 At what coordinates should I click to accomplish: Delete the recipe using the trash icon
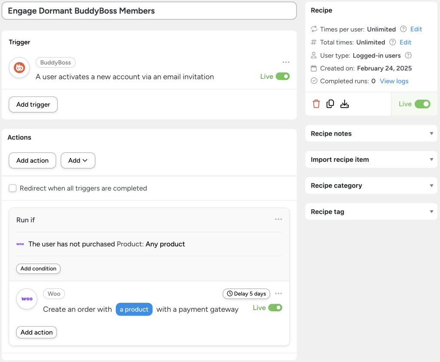click(316, 103)
